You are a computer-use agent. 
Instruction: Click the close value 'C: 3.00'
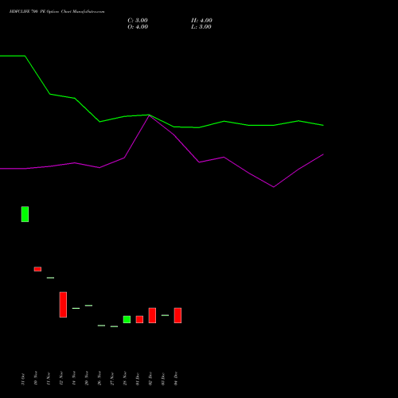(138, 21)
